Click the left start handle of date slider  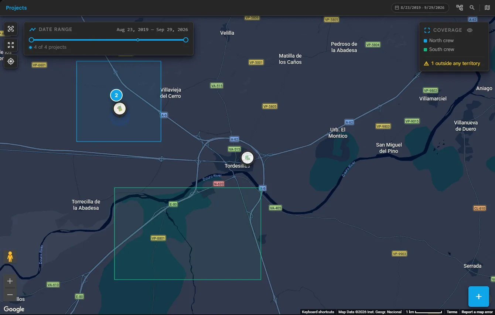[31, 40]
